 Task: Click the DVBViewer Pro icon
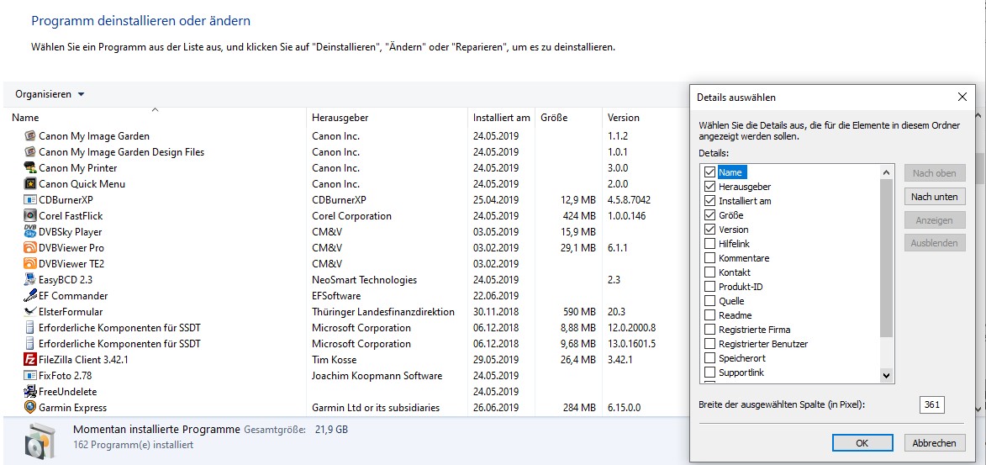pos(29,248)
